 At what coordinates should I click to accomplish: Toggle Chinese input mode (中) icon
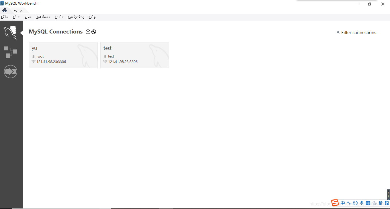point(343,203)
